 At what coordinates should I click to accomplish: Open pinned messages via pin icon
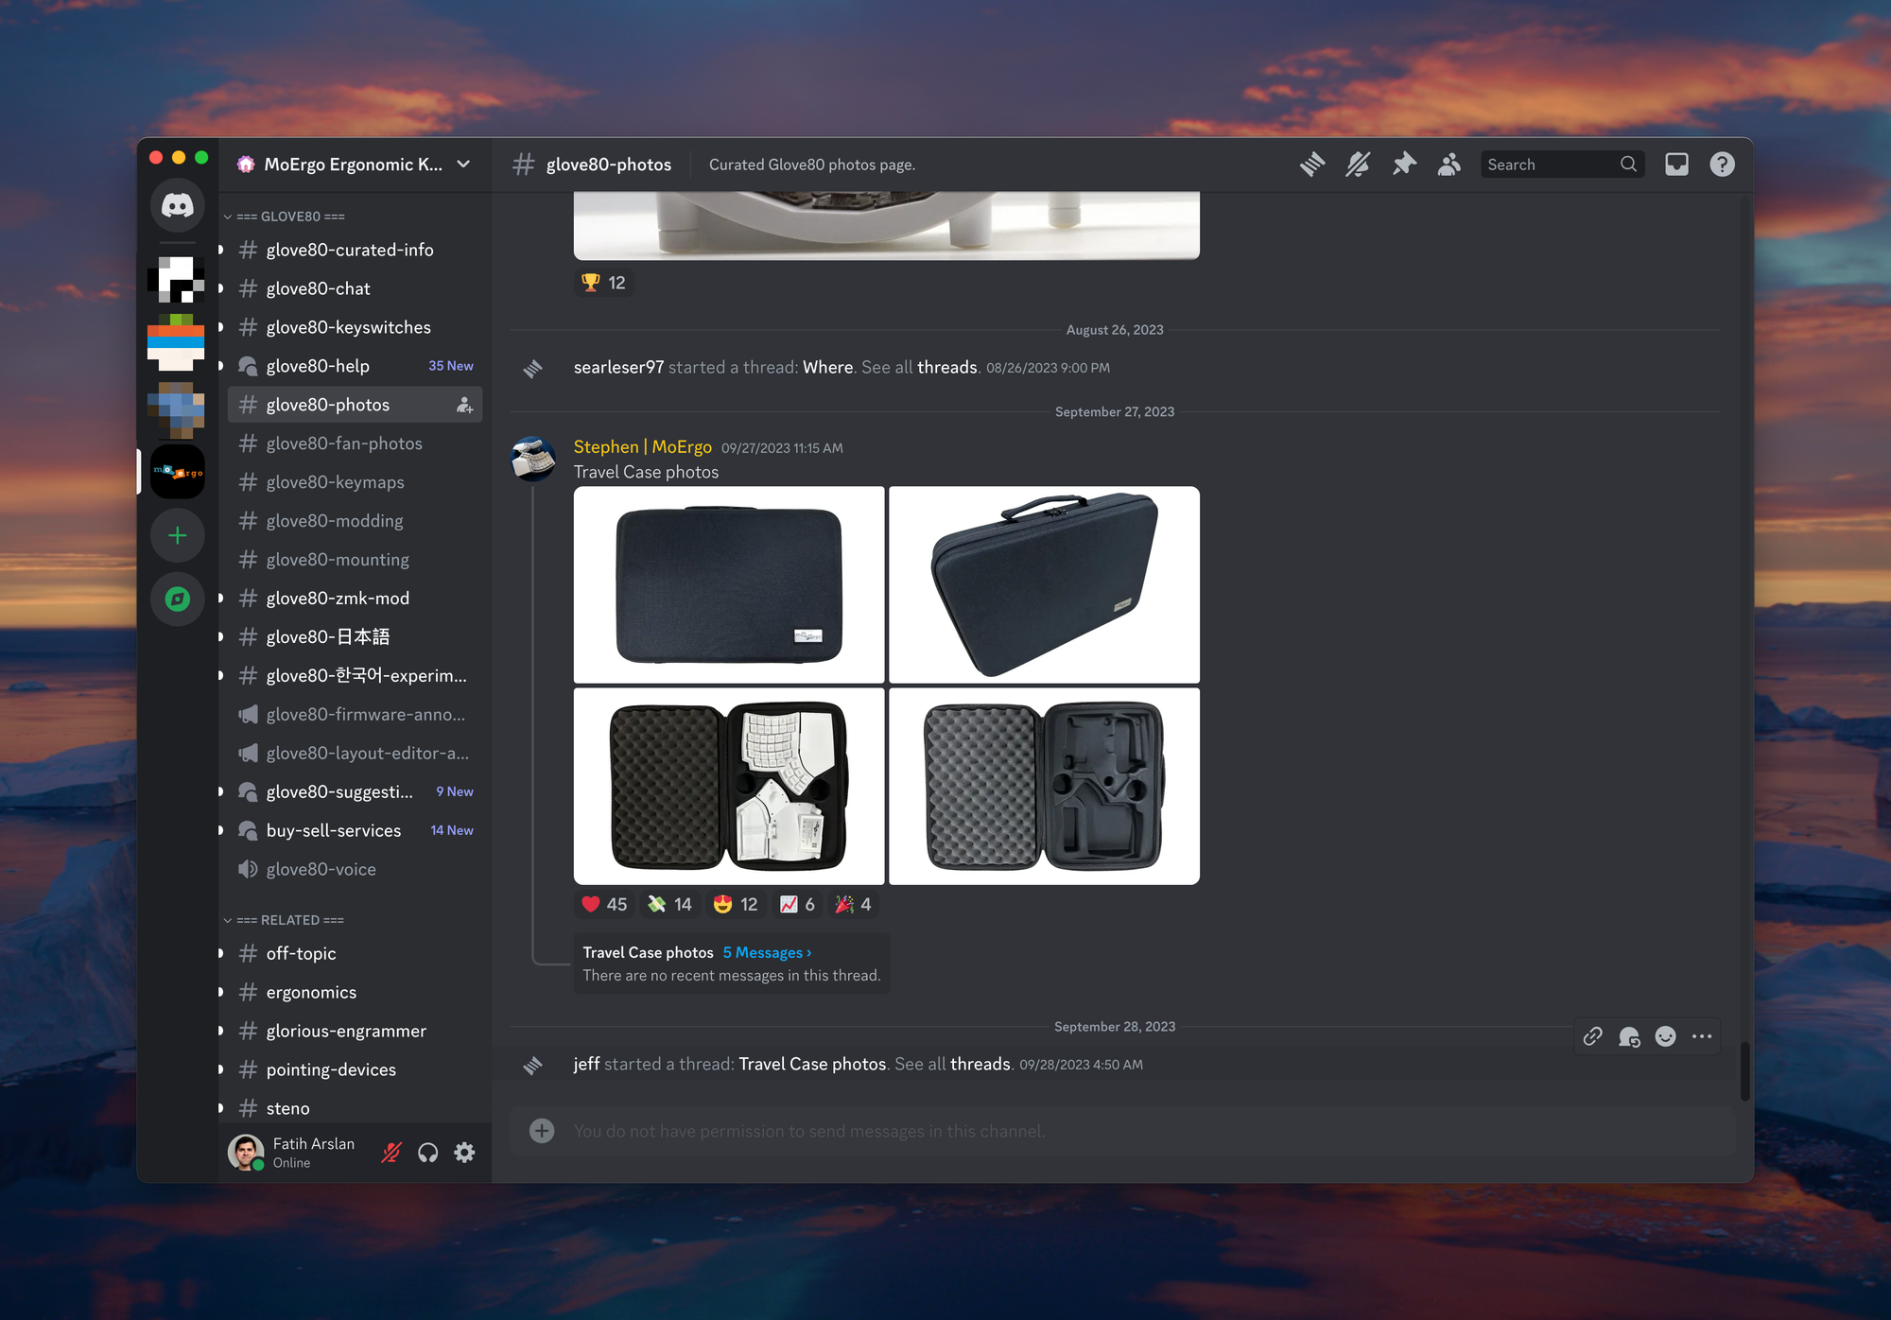pos(1404,165)
